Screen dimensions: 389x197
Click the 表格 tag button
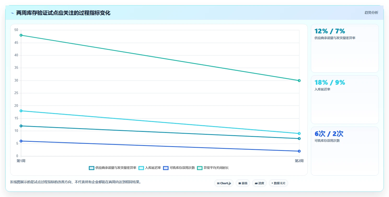click(243, 183)
